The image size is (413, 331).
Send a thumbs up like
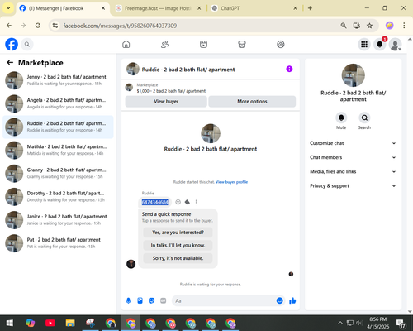point(292,300)
